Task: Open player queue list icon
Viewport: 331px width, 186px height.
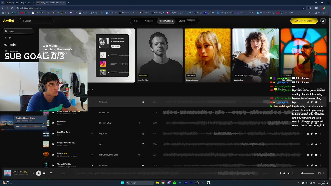Action: [x=51, y=173]
